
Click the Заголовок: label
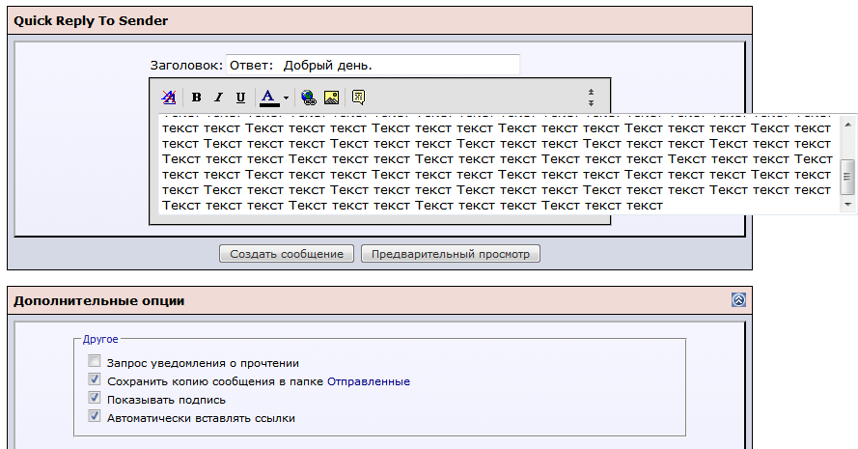pos(186,65)
